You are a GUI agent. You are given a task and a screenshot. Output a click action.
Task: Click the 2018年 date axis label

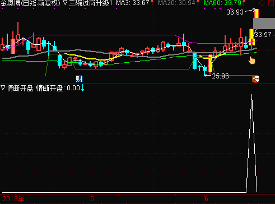[x=13, y=199]
